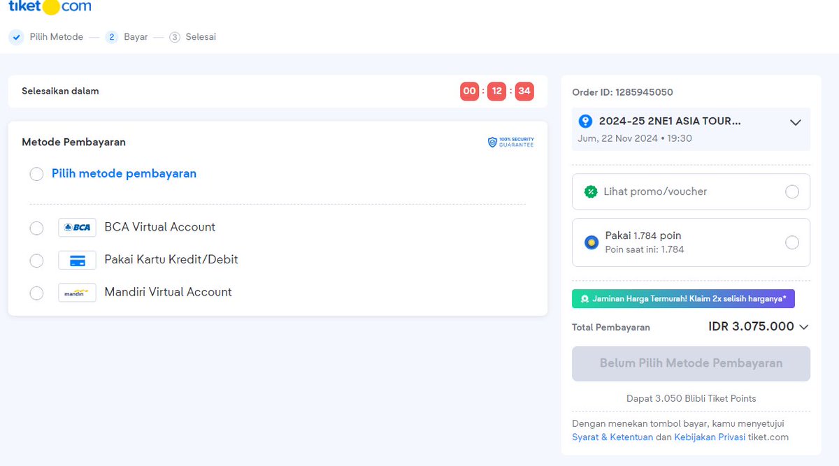Open the tiket.com logo home link
Screen dimensions: 839x466
[50, 7]
